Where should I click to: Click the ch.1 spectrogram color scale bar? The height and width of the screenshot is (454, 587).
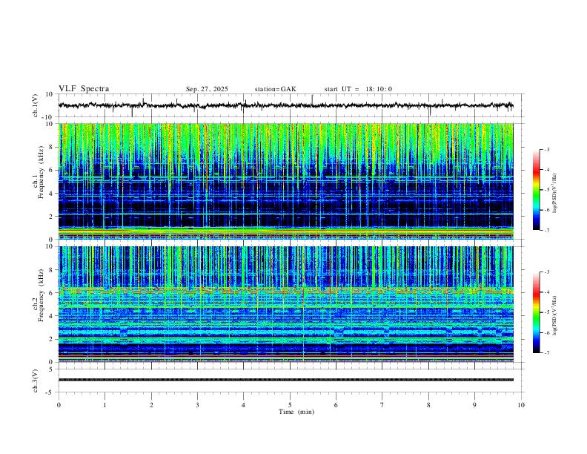tap(536, 190)
